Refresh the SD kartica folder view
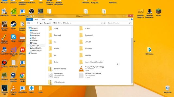The height and width of the screenshot is (97, 174). [104, 23]
